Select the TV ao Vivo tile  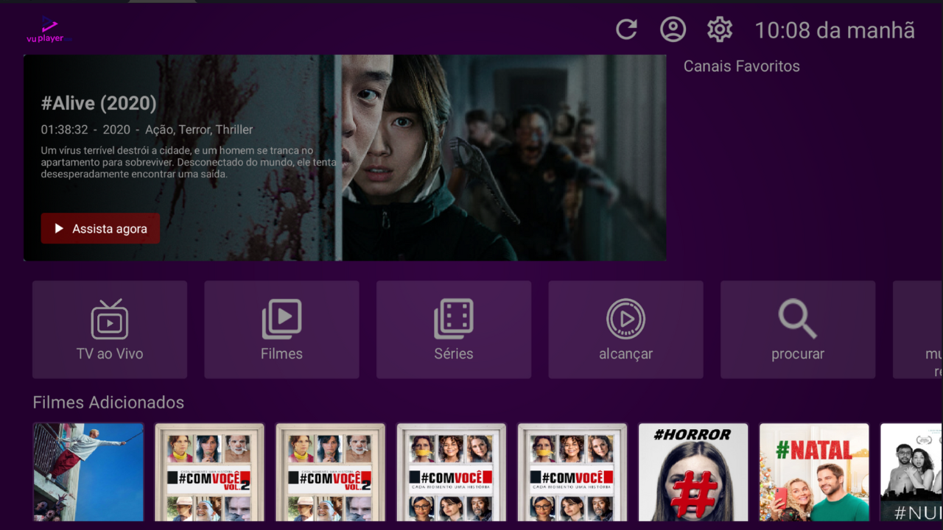(x=109, y=329)
